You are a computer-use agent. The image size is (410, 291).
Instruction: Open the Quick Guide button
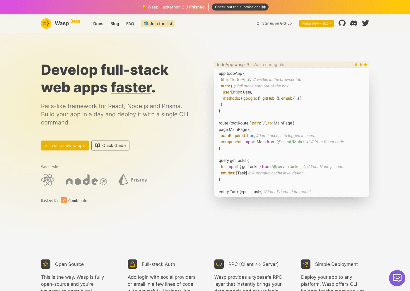pyautogui.click(x=110, y=145)
